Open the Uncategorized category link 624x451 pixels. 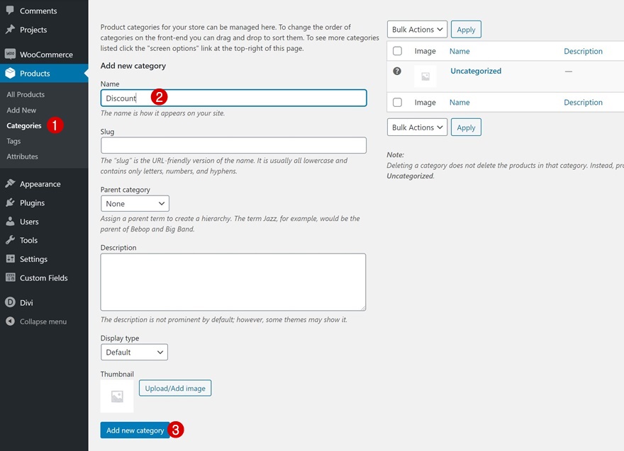coord(476,71)
